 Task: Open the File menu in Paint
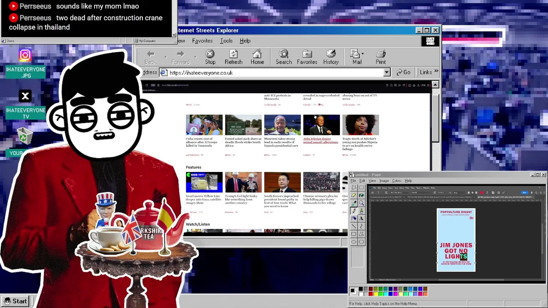pyautogui.click(x=353, y=181)
